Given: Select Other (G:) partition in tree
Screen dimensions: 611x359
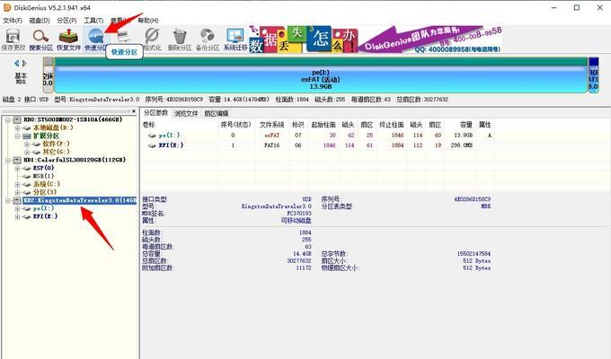Looking at the screenshot, I should point(56,152).
